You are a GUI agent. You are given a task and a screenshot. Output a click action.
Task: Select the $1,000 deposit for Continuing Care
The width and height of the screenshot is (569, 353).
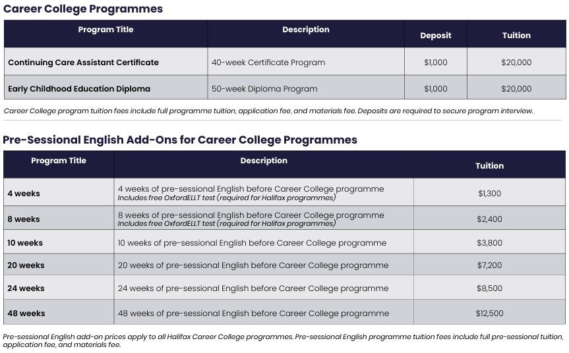(x=436, y=63)
